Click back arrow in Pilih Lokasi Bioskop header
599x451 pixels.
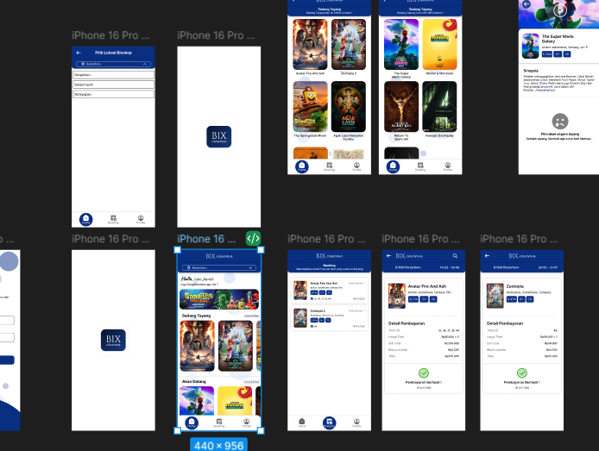pyautogui.click(x=77, y=53)
